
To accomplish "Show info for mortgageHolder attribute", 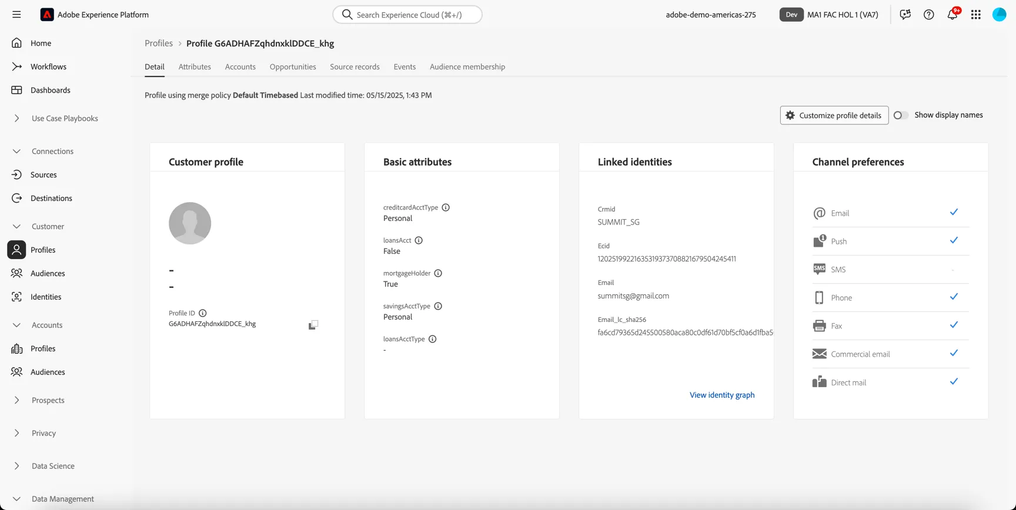I will click(x=438, y=273).
